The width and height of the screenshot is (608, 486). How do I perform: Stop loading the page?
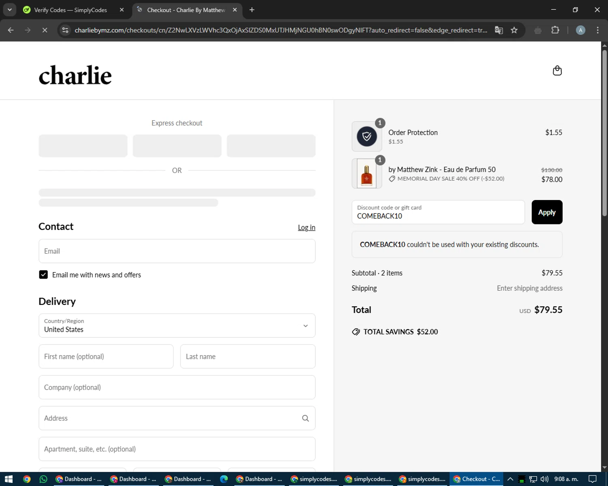(45, 30)
